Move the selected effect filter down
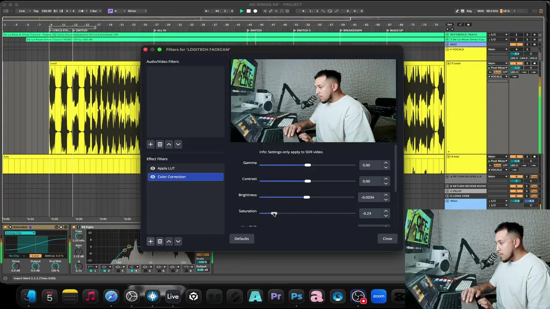This screenshot has width=550, height=309. click(x=178, y=241)
